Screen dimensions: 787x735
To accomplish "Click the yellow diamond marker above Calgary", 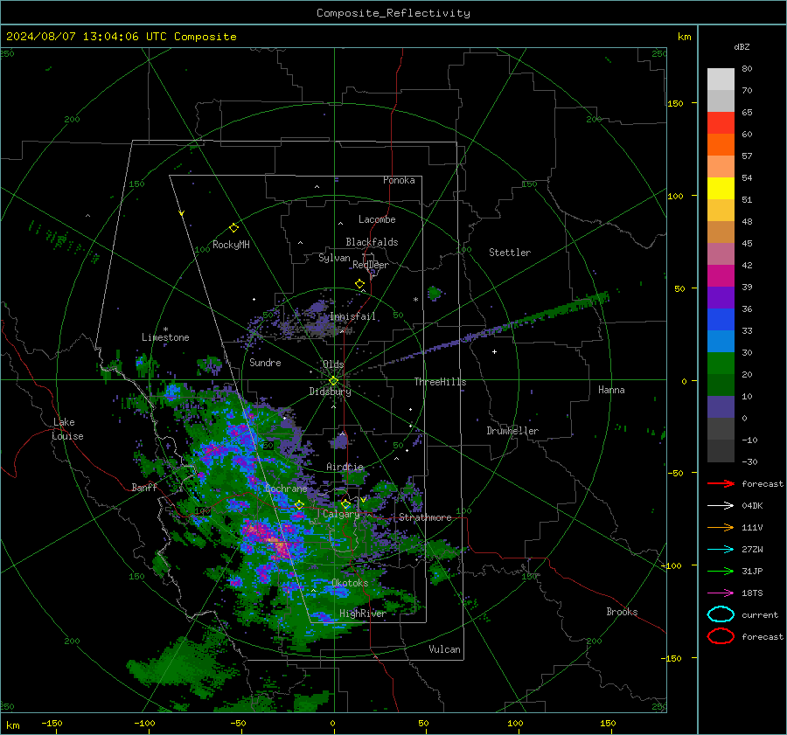I will click(345, 503).
